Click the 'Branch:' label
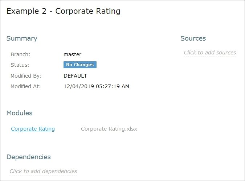Image resolution: width=245 pixels, height=181 pixels. pyautogui.click(x=20, y=54)
